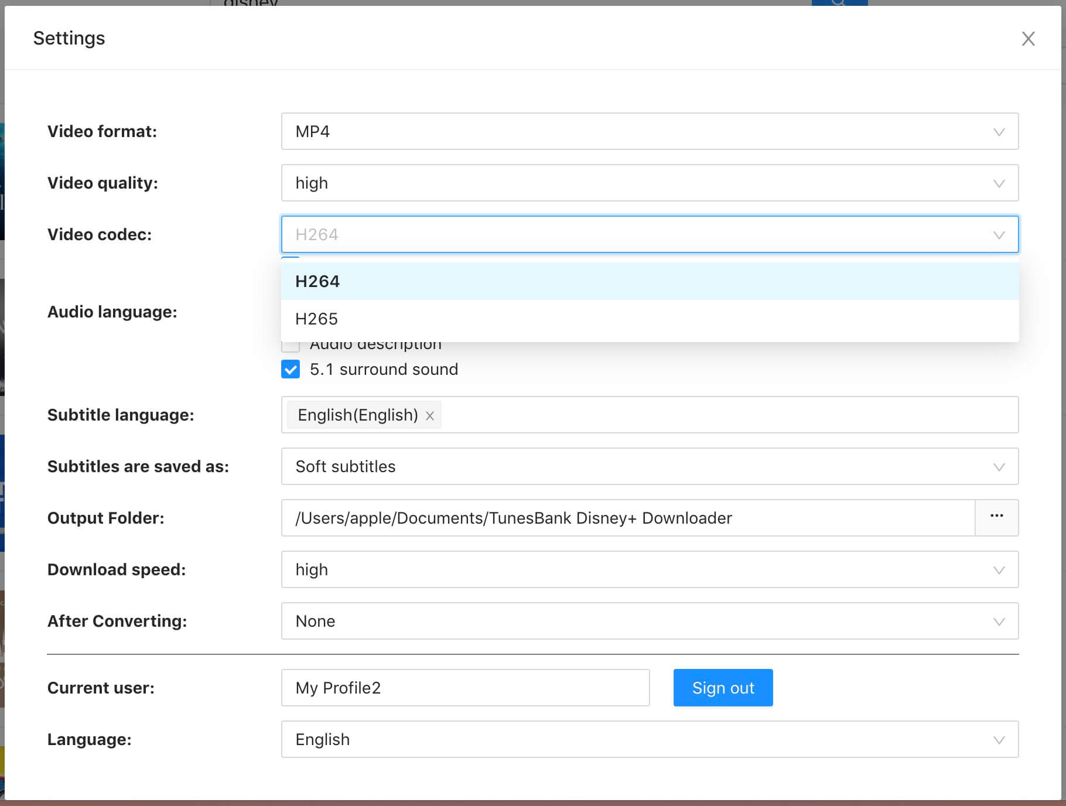The image size is (1066, 806).
Task: Click the Output Folder path field
Action: click(628, 518)
